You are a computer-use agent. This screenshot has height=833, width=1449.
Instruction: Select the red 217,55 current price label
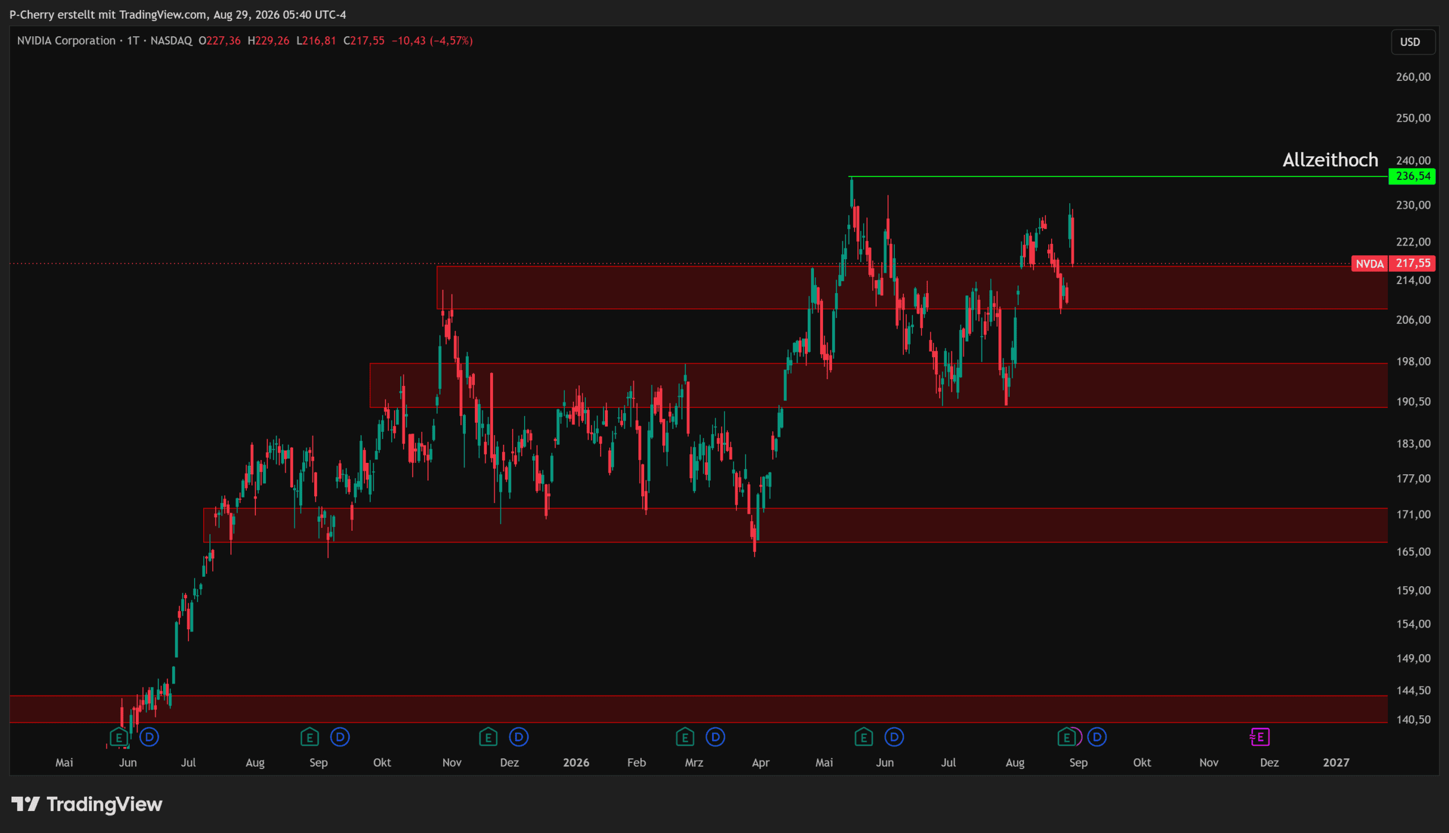(x=1413, y=263)
